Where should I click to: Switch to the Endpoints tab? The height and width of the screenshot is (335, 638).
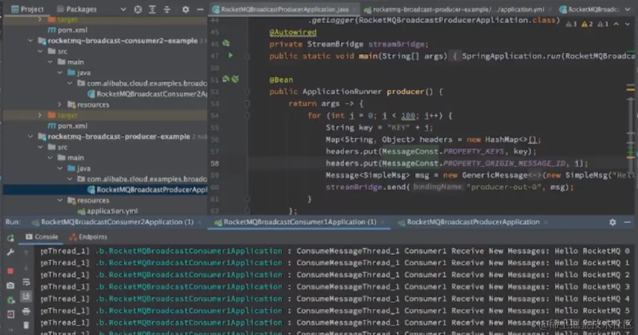(x=88, y=237)
